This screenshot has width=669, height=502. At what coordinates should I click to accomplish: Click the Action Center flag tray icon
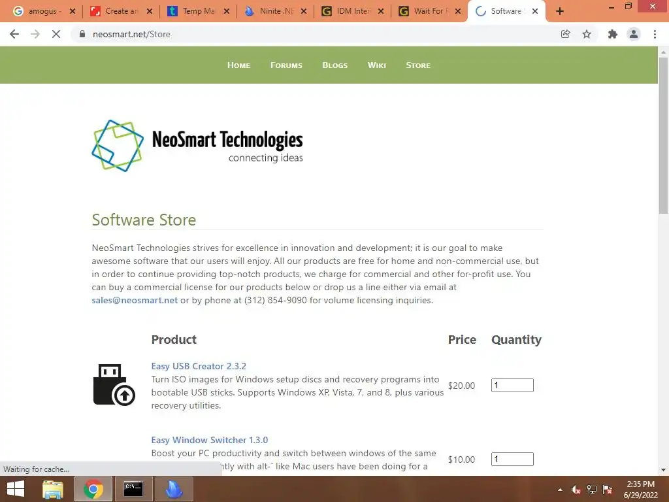pyautogui.click(x=608, y=490)
